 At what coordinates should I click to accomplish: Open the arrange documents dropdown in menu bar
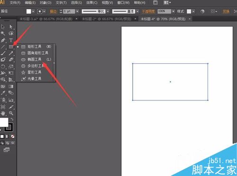[x=167, y=3]
